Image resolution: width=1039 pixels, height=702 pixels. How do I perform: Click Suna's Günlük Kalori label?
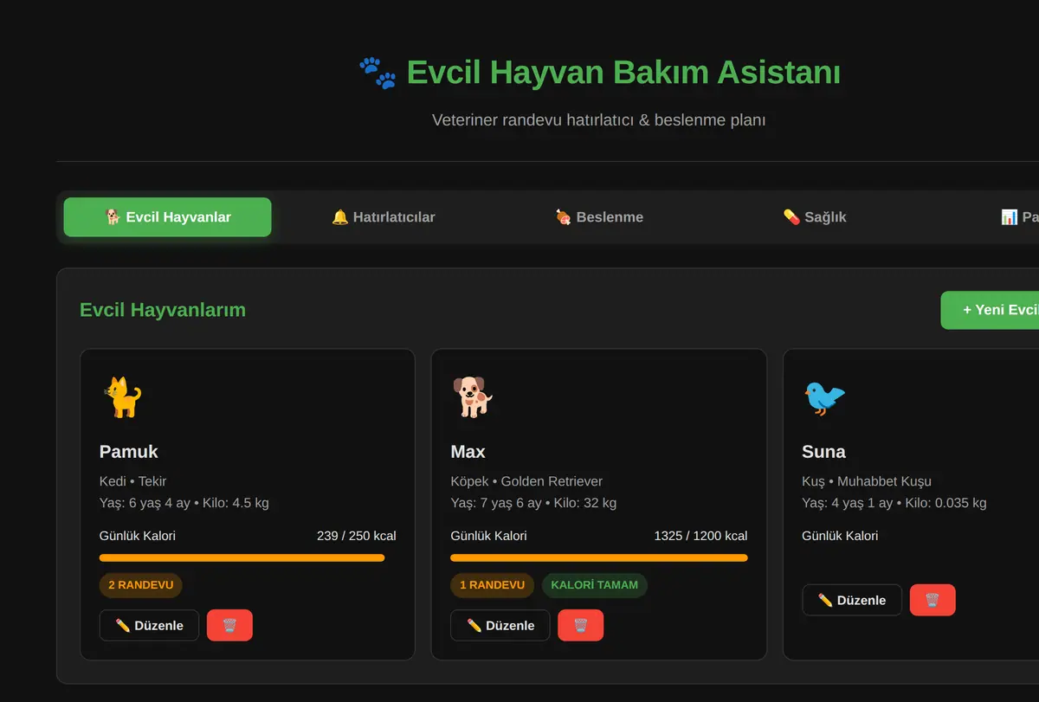(840, 536)
